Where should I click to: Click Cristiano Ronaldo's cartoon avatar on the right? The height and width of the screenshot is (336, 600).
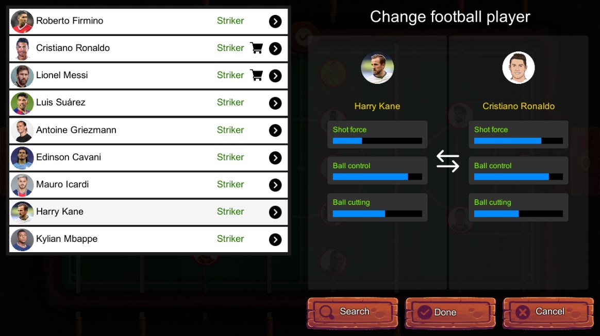[x=519, y=67]
